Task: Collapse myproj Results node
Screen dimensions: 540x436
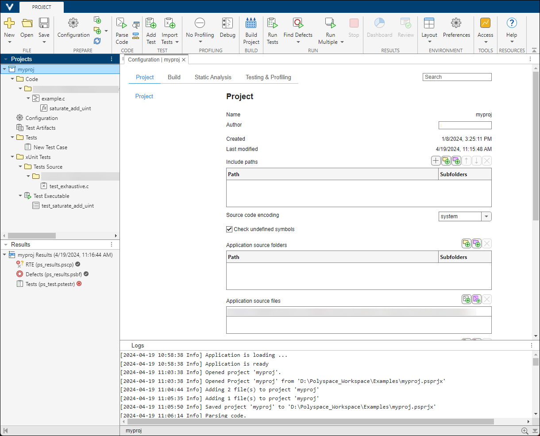Action: (x=4, y=255)
